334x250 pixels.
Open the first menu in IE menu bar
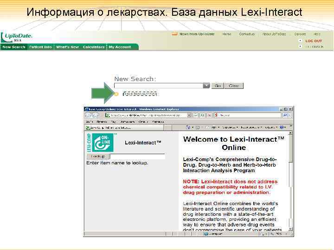90,122
